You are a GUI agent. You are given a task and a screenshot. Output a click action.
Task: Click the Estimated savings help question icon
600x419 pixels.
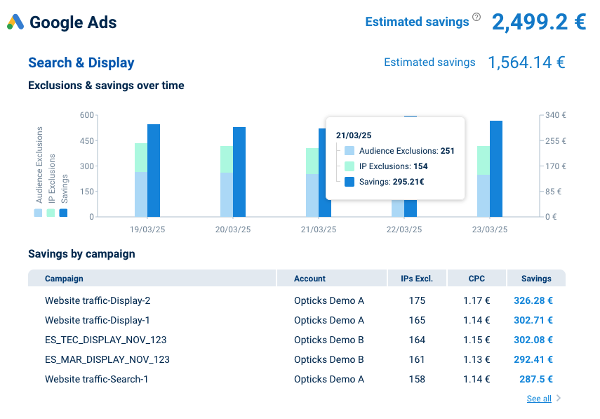coord(476,17)
